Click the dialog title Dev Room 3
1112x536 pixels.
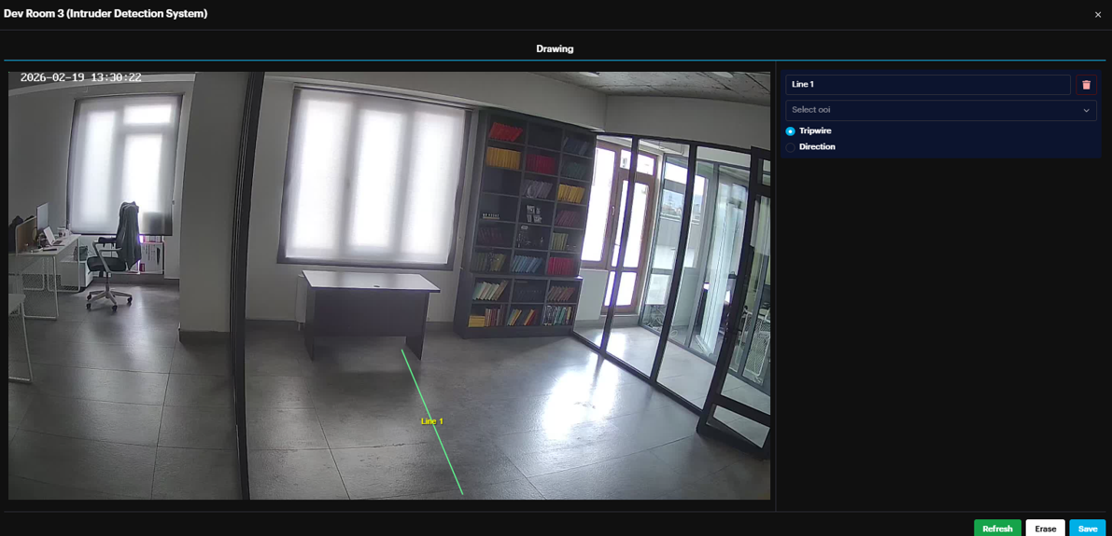106,14
